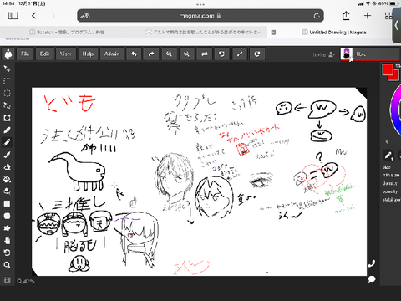Image resolution: width=401 pixels, height=301 pixels.
Task: Collapse the panel with left chevron
Action: click(x=387, y=141)
